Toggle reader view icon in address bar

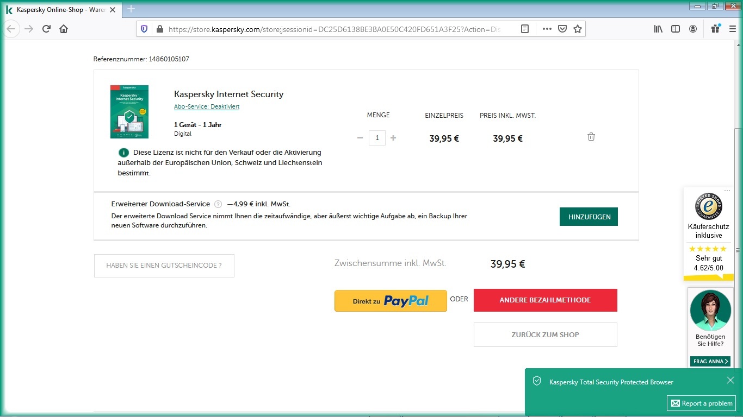click(x=525, y=29)
